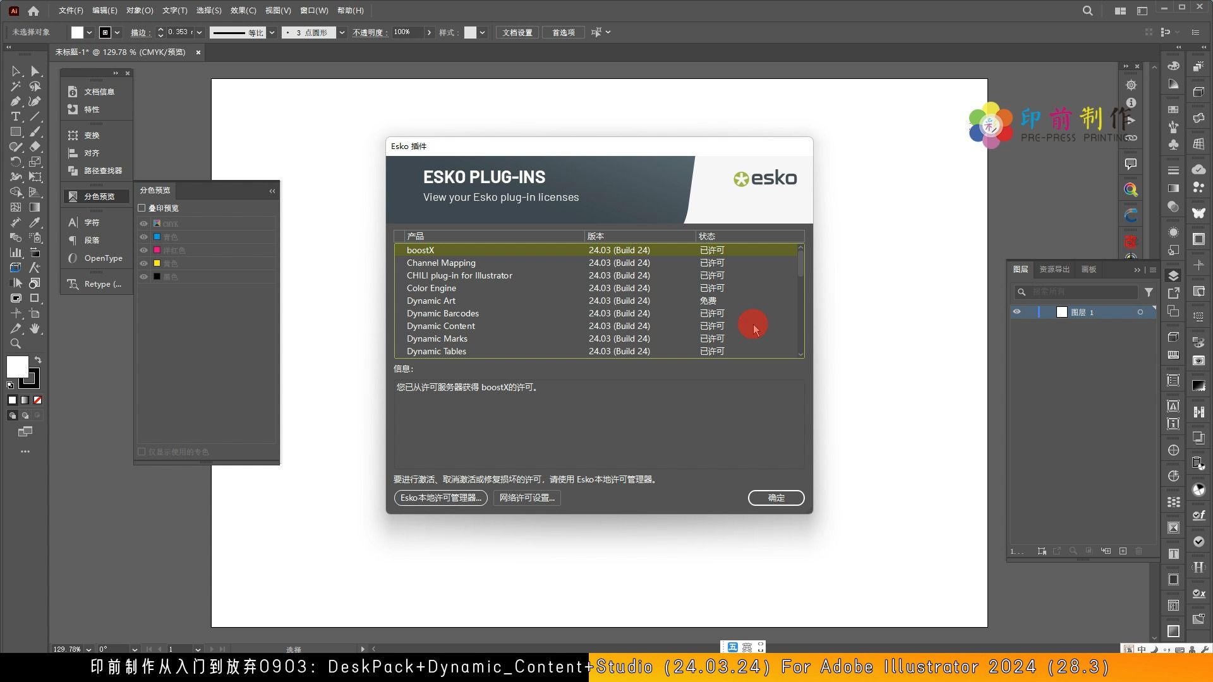This screenshot has width=1213, height=682.
Task: Expand opacity arrow next to 100%
Action: pyautogui.click(x=430, y=32)
